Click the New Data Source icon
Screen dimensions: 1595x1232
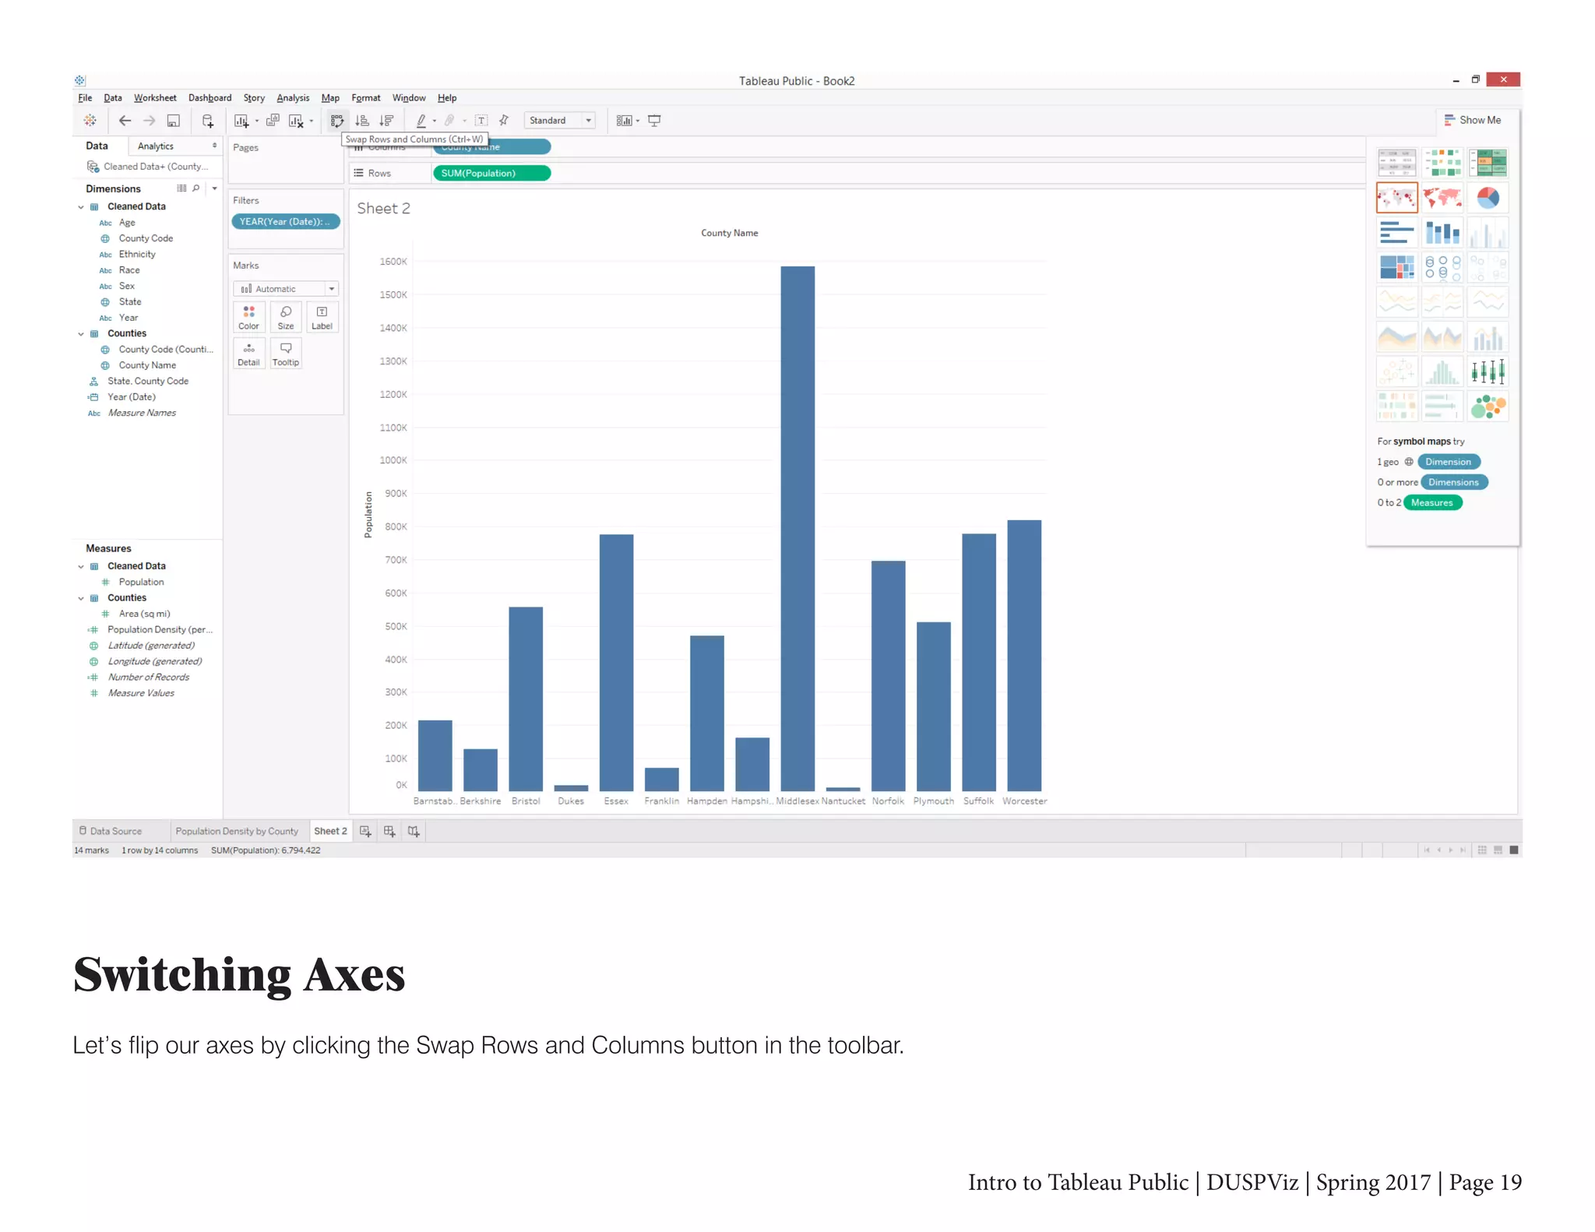207,121
